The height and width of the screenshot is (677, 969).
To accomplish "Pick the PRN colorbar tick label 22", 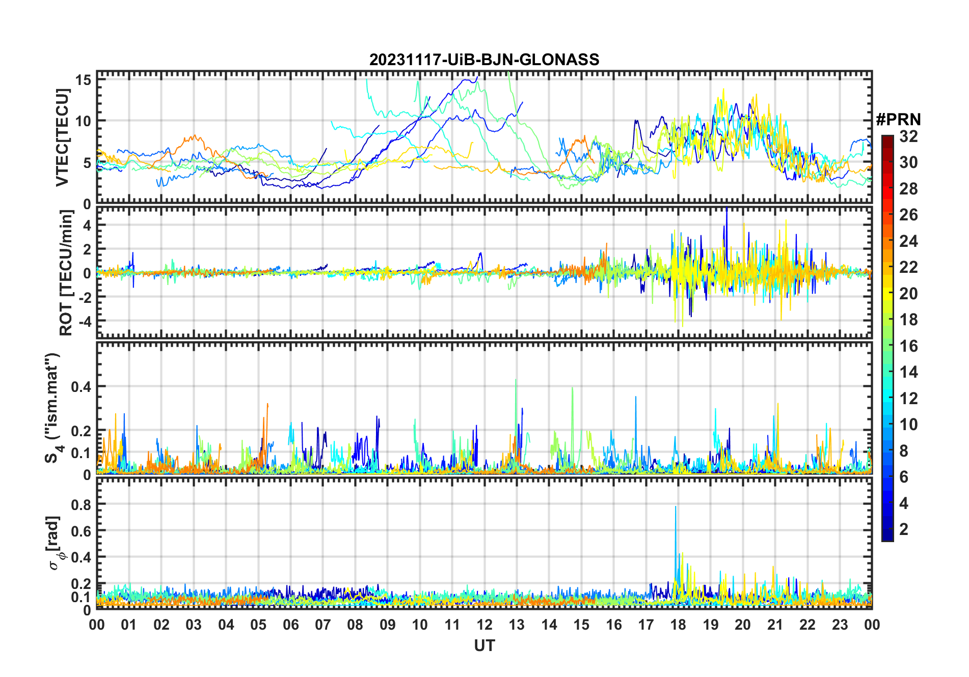I will pos(908,267).
